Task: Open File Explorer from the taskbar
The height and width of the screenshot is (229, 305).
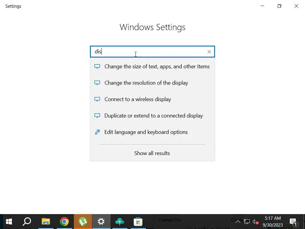Action: (46, 222)
